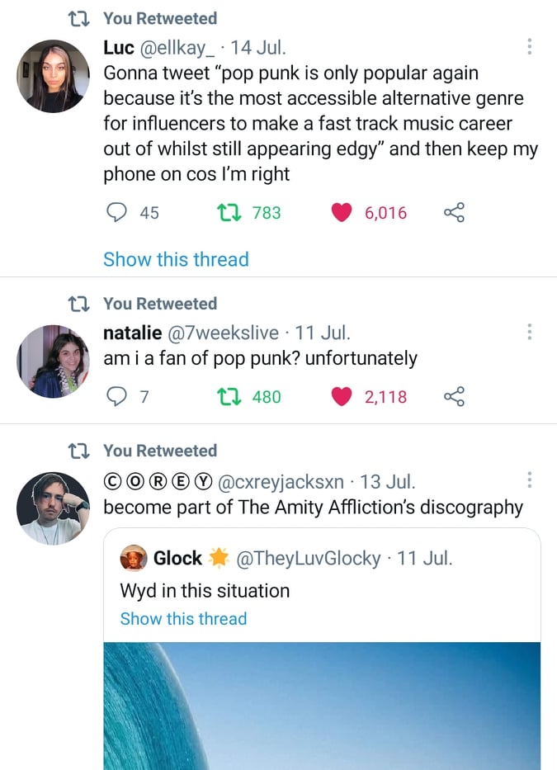Image resolution: width=557 pixels, height=770 pixels.
Task: Show this thread in Glock's quoted tweet
Action: (x=183, y=619)
